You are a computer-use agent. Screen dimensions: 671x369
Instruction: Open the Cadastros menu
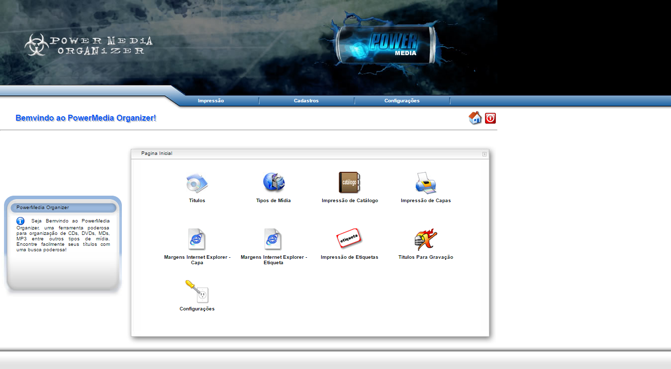pyautogui.click(x=306, y=101)
